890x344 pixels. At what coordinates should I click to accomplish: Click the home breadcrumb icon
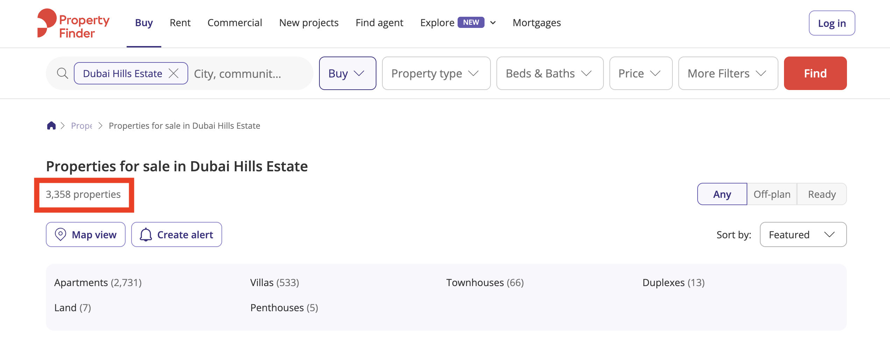(x=51, y=126)
